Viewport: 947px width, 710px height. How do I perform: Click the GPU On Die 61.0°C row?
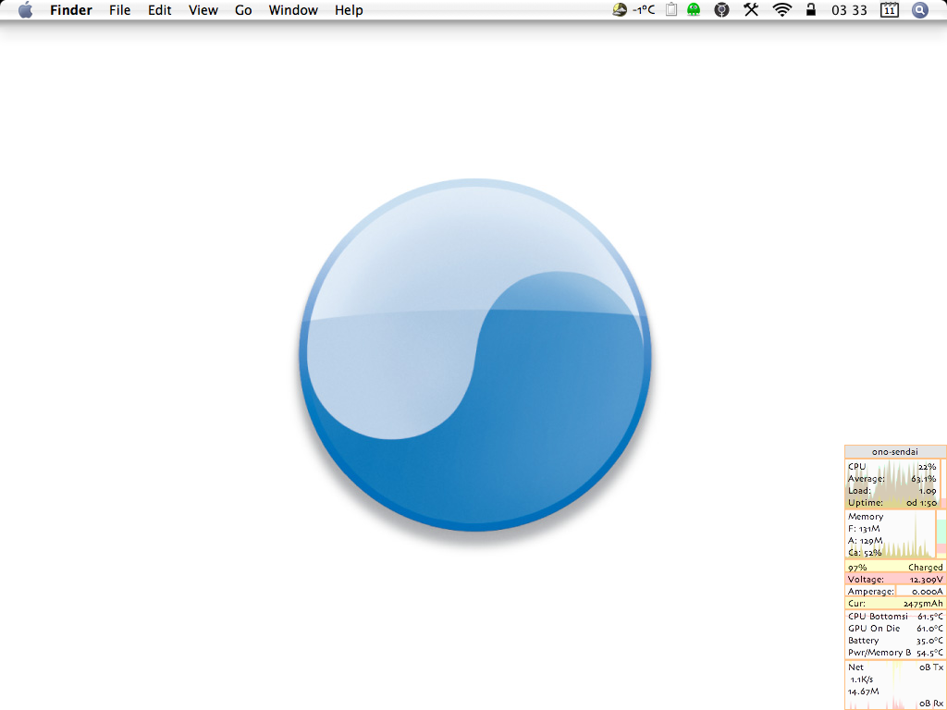[895, 629]
